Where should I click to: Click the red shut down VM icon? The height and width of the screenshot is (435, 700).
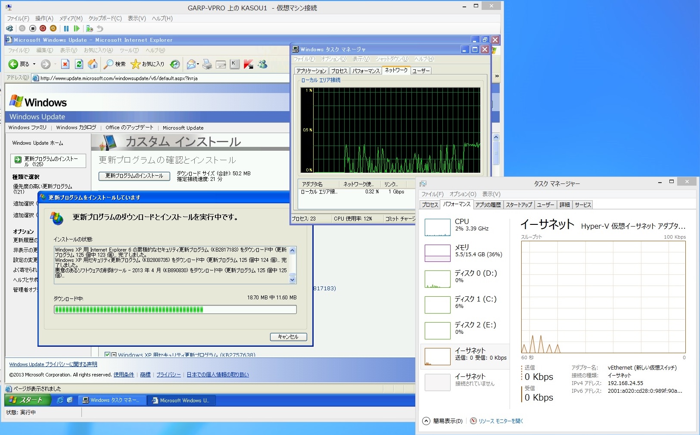43,28
